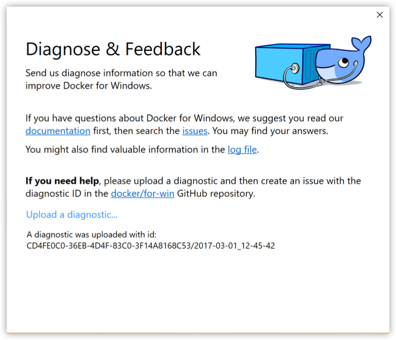Open the log file link
Screen dimensions: 396x340
(242, 150)
